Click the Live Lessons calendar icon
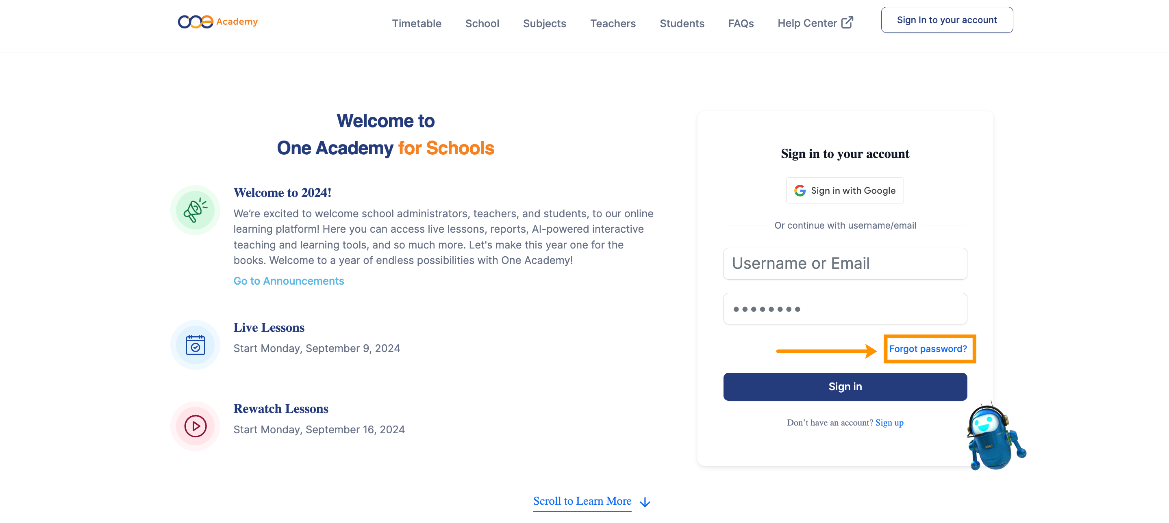Viewport: 1169px width, 523px height. (195, 345)
